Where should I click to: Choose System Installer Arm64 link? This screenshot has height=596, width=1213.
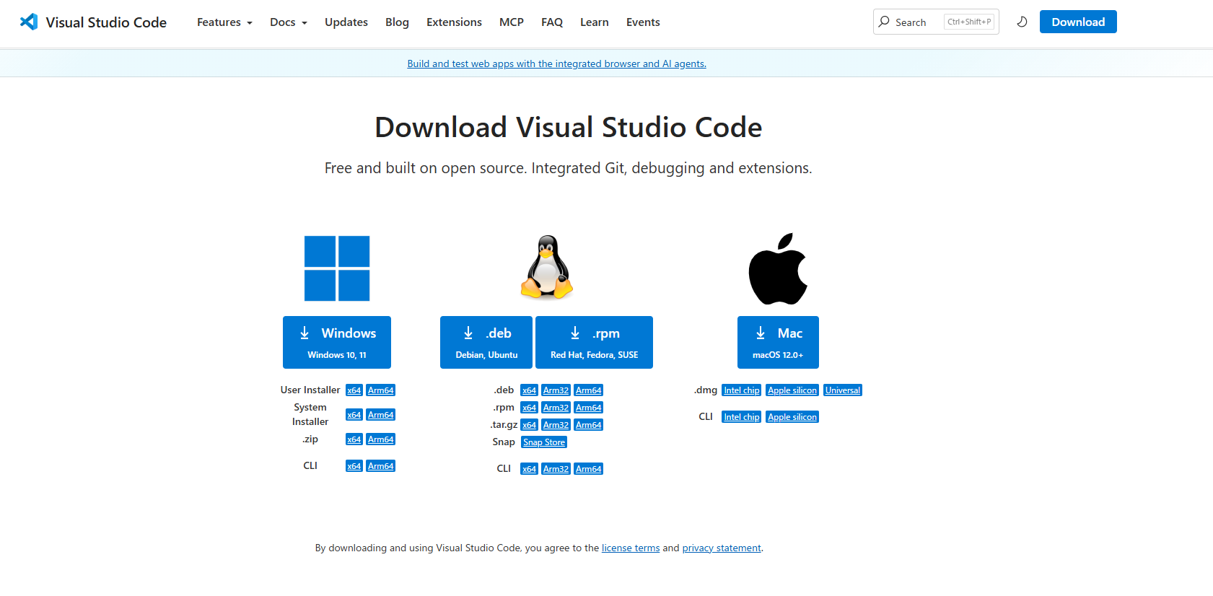coord(380,415)
